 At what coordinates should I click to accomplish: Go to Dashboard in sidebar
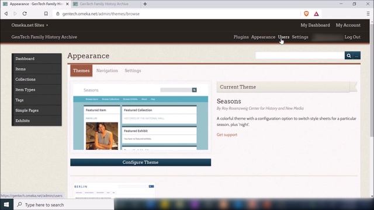[x=37, y=58]
